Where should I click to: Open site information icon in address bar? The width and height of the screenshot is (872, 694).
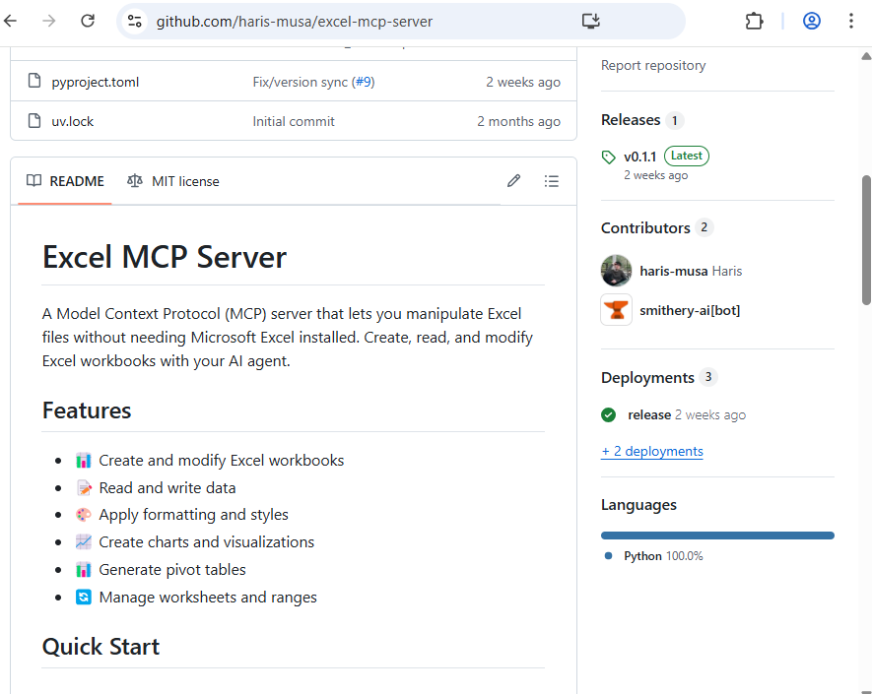135,21
